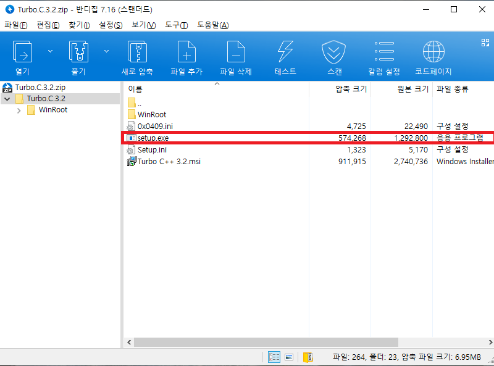The width and height of the screenshot is (494, 366).
Task: Open the 코드페이지 globe icon
Action: (x=433, y=52)
